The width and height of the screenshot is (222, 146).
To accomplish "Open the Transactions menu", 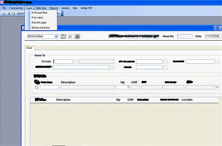I will pos(16,8).
